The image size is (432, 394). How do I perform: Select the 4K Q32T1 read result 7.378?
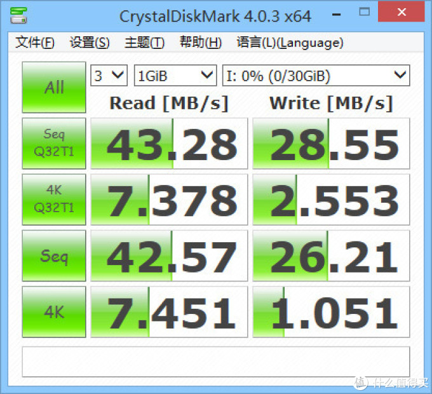coord(169,200)
